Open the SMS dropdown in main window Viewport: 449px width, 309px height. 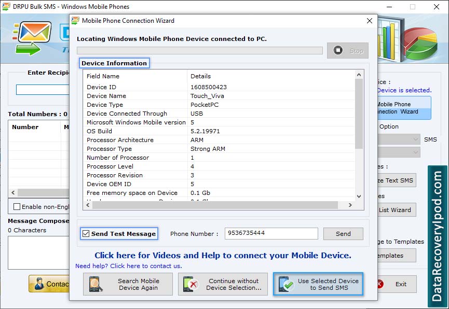399,139
